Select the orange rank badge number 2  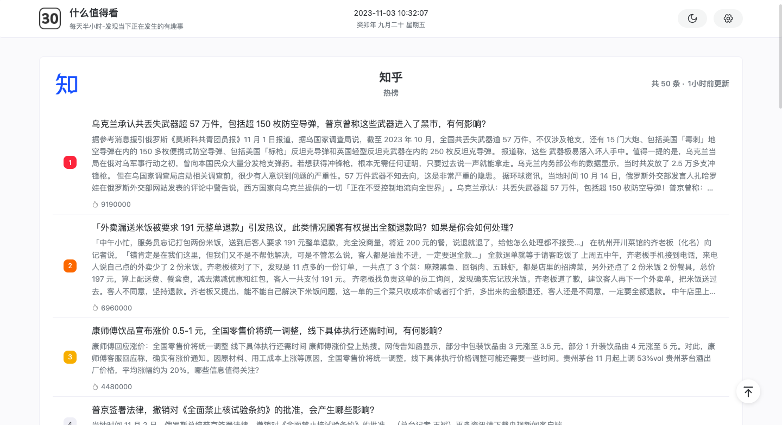click(70, 266)
